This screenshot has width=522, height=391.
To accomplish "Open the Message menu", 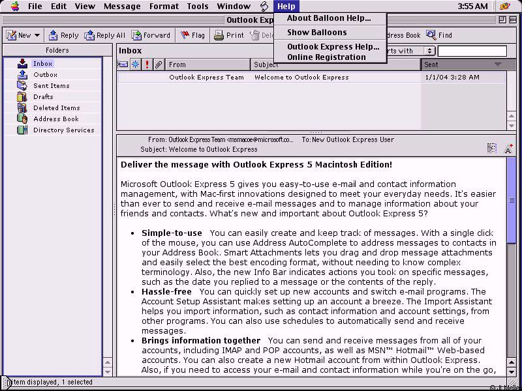I will point(122,6).
